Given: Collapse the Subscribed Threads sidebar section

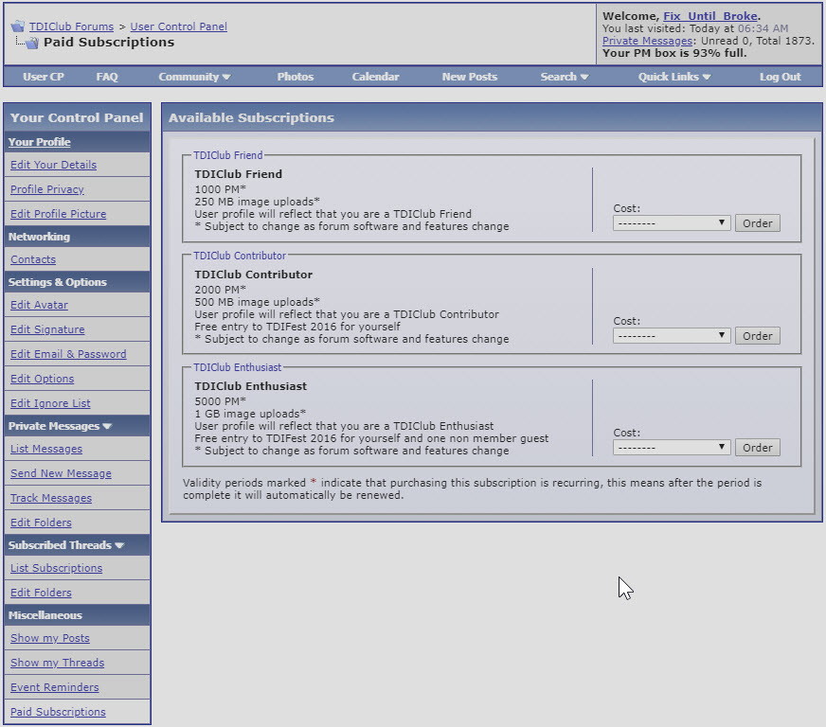Looking at the screenshot, I should coord(119,545).
